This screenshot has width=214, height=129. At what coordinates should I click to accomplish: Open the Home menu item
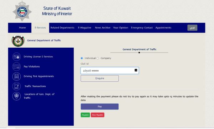(22, 28)
